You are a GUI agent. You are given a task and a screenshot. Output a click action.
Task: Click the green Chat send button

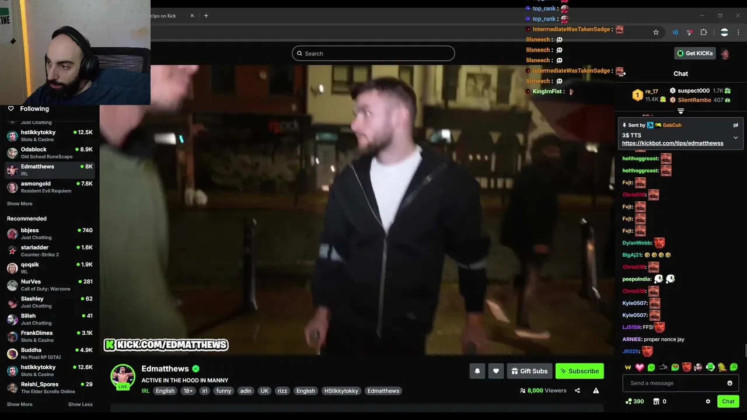728,401
